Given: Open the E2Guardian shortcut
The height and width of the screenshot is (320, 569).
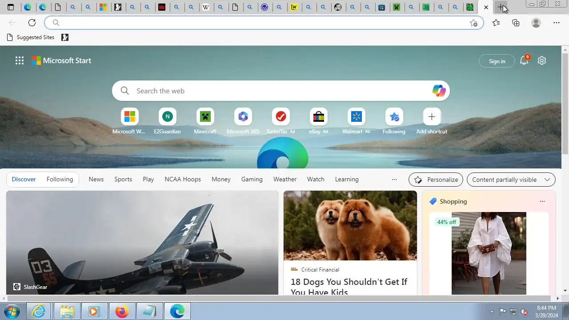Looking at the screenshot, I should [167, 121].
